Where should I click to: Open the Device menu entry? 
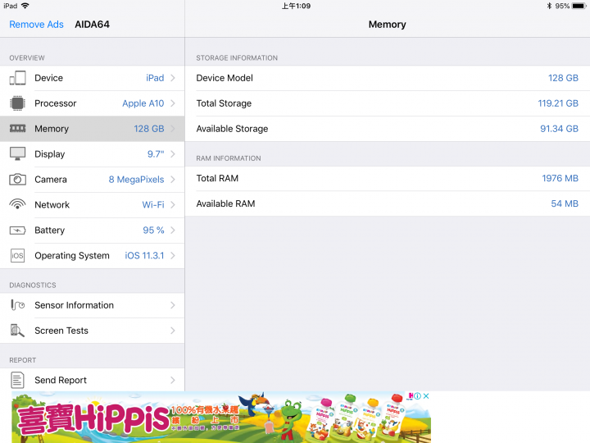(92, 78)
